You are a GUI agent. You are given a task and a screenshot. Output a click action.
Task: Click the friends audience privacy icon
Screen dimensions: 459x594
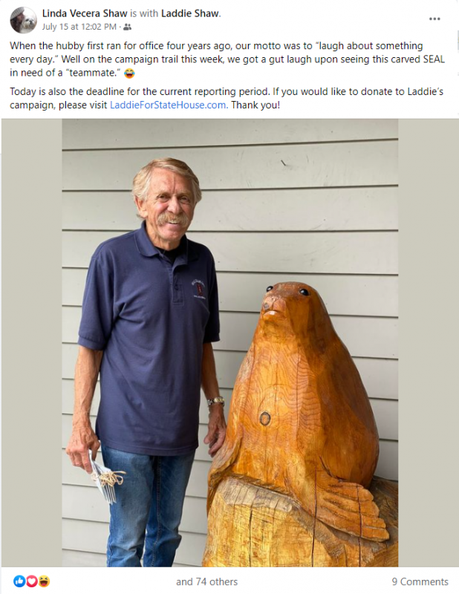click(127, 27)
